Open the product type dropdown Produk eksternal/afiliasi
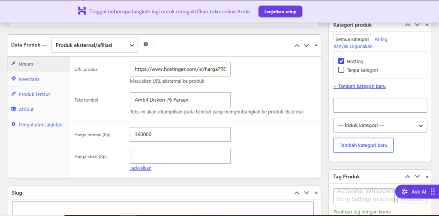 94,45
